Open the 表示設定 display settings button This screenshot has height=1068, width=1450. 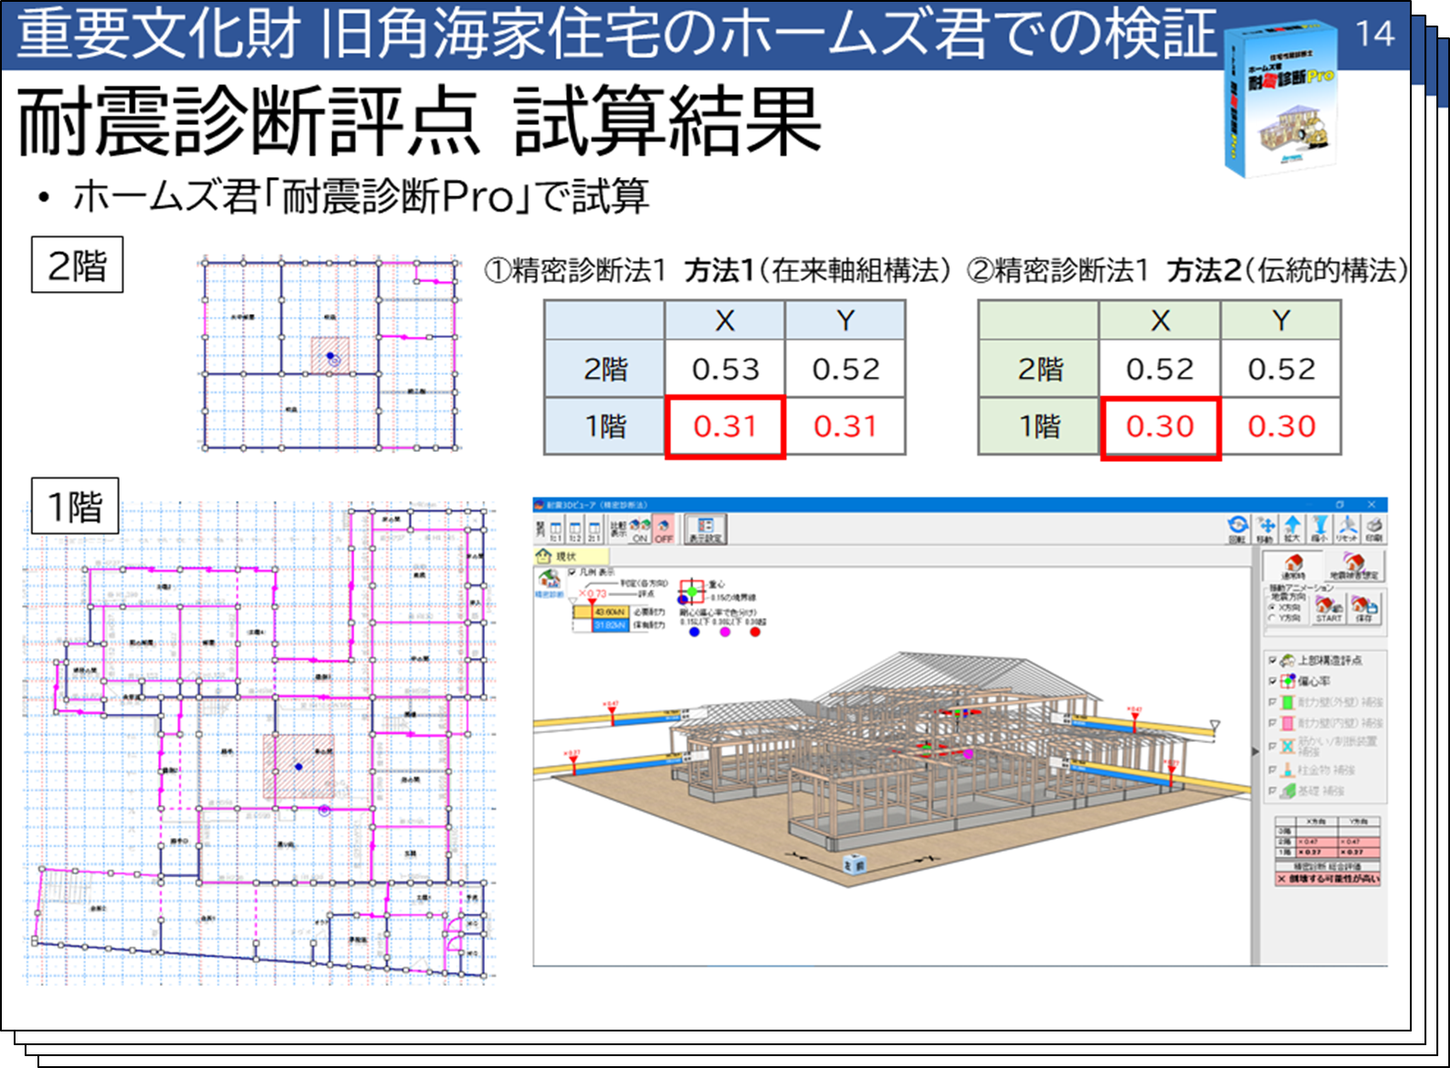pos(706,529)
